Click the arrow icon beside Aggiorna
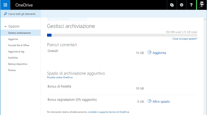Viewport: 207px width, 115px height. click(x=150, y=52)
